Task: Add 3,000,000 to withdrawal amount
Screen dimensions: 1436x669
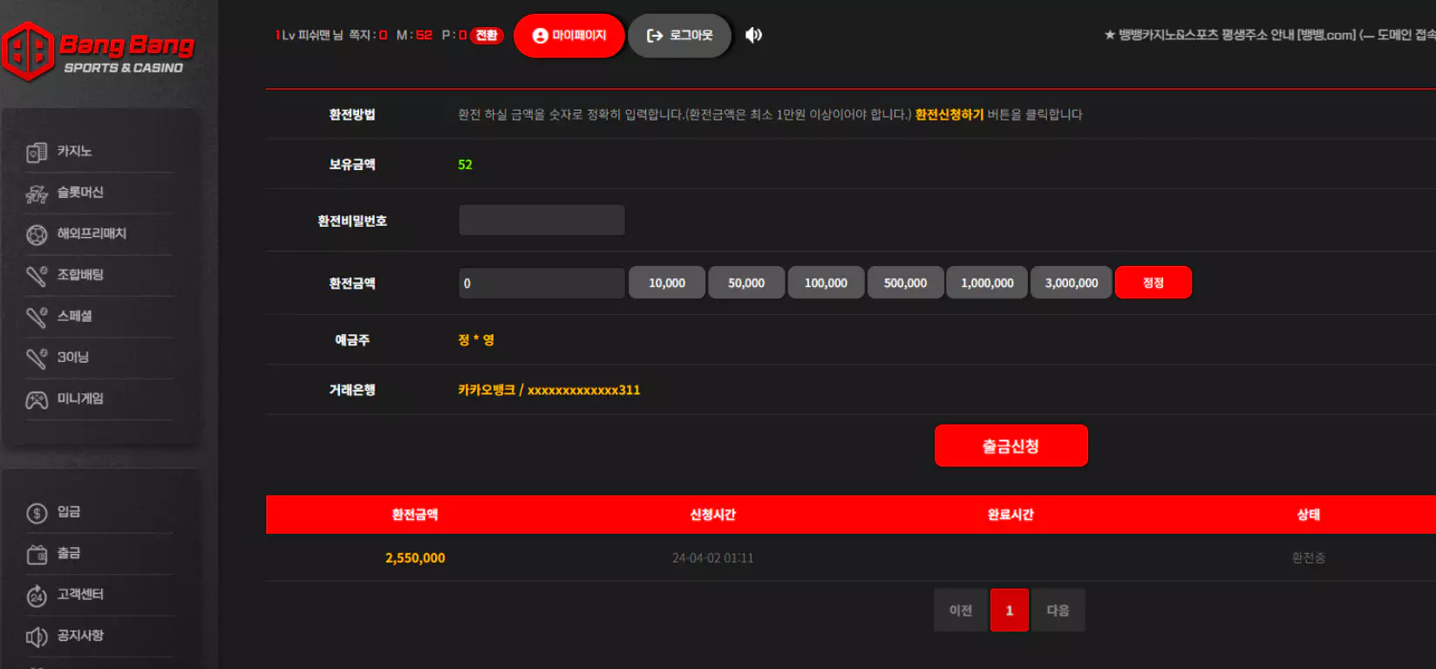Action: [1072, 283]
